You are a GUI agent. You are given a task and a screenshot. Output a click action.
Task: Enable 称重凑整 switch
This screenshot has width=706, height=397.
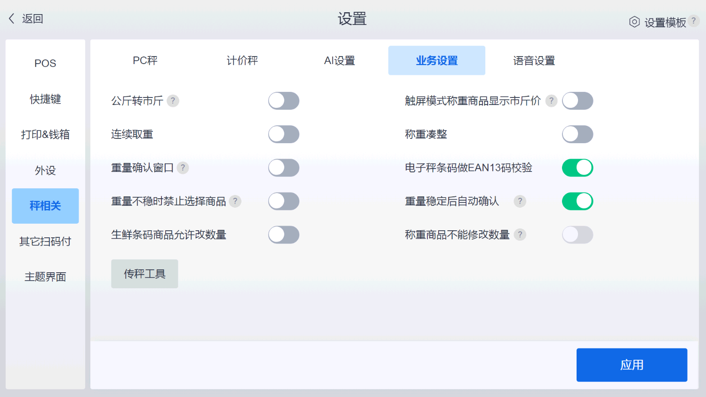tap(577, 134)
